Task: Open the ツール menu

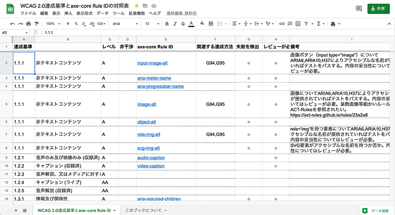Action: 118,13
